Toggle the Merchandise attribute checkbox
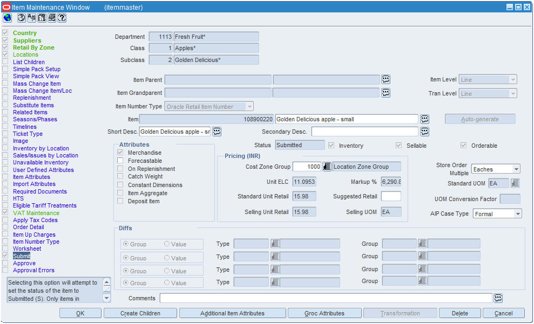The height and width of the screenshot is (324, 534). pos(120,153)
